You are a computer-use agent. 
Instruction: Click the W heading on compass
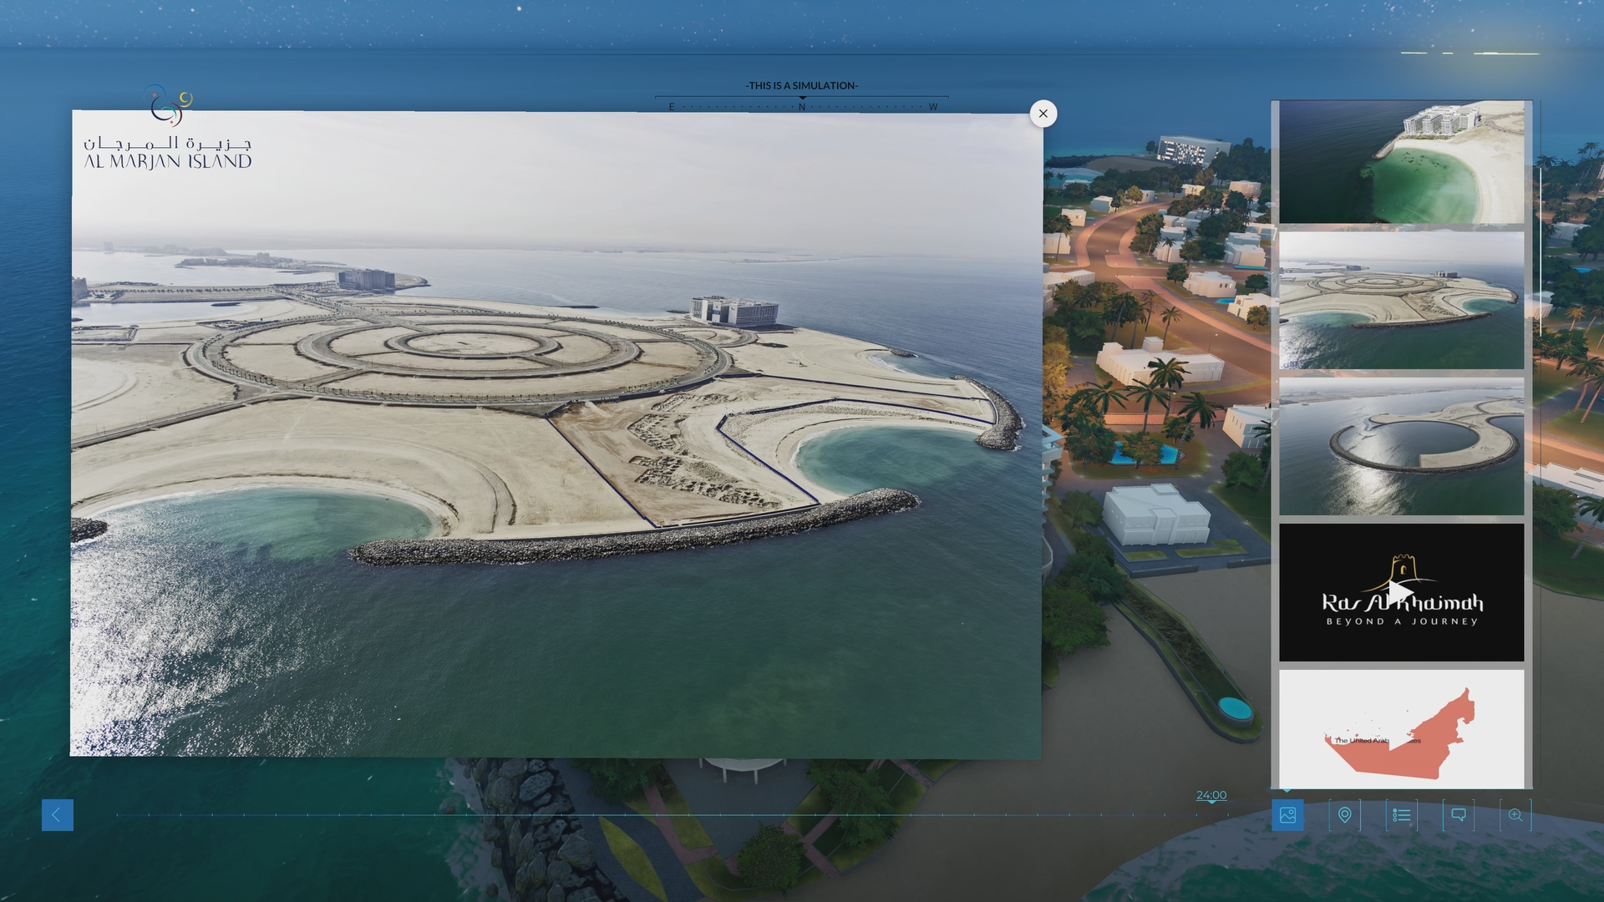[932, 107]
